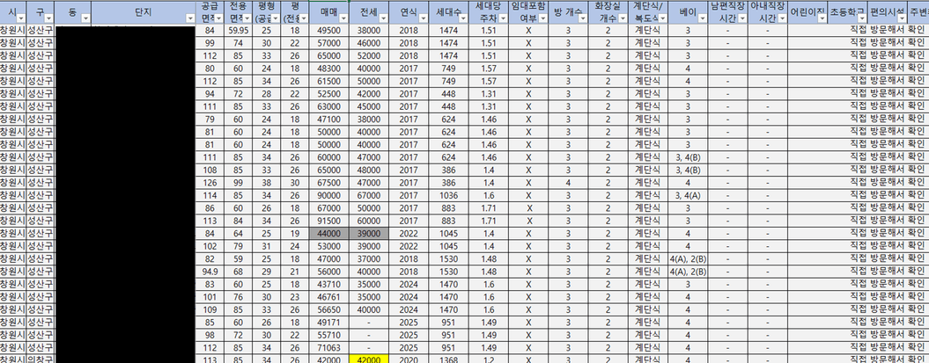Select 세대수 1530 in the 56000 row
The image size is (929, 363).
point(448,272)
